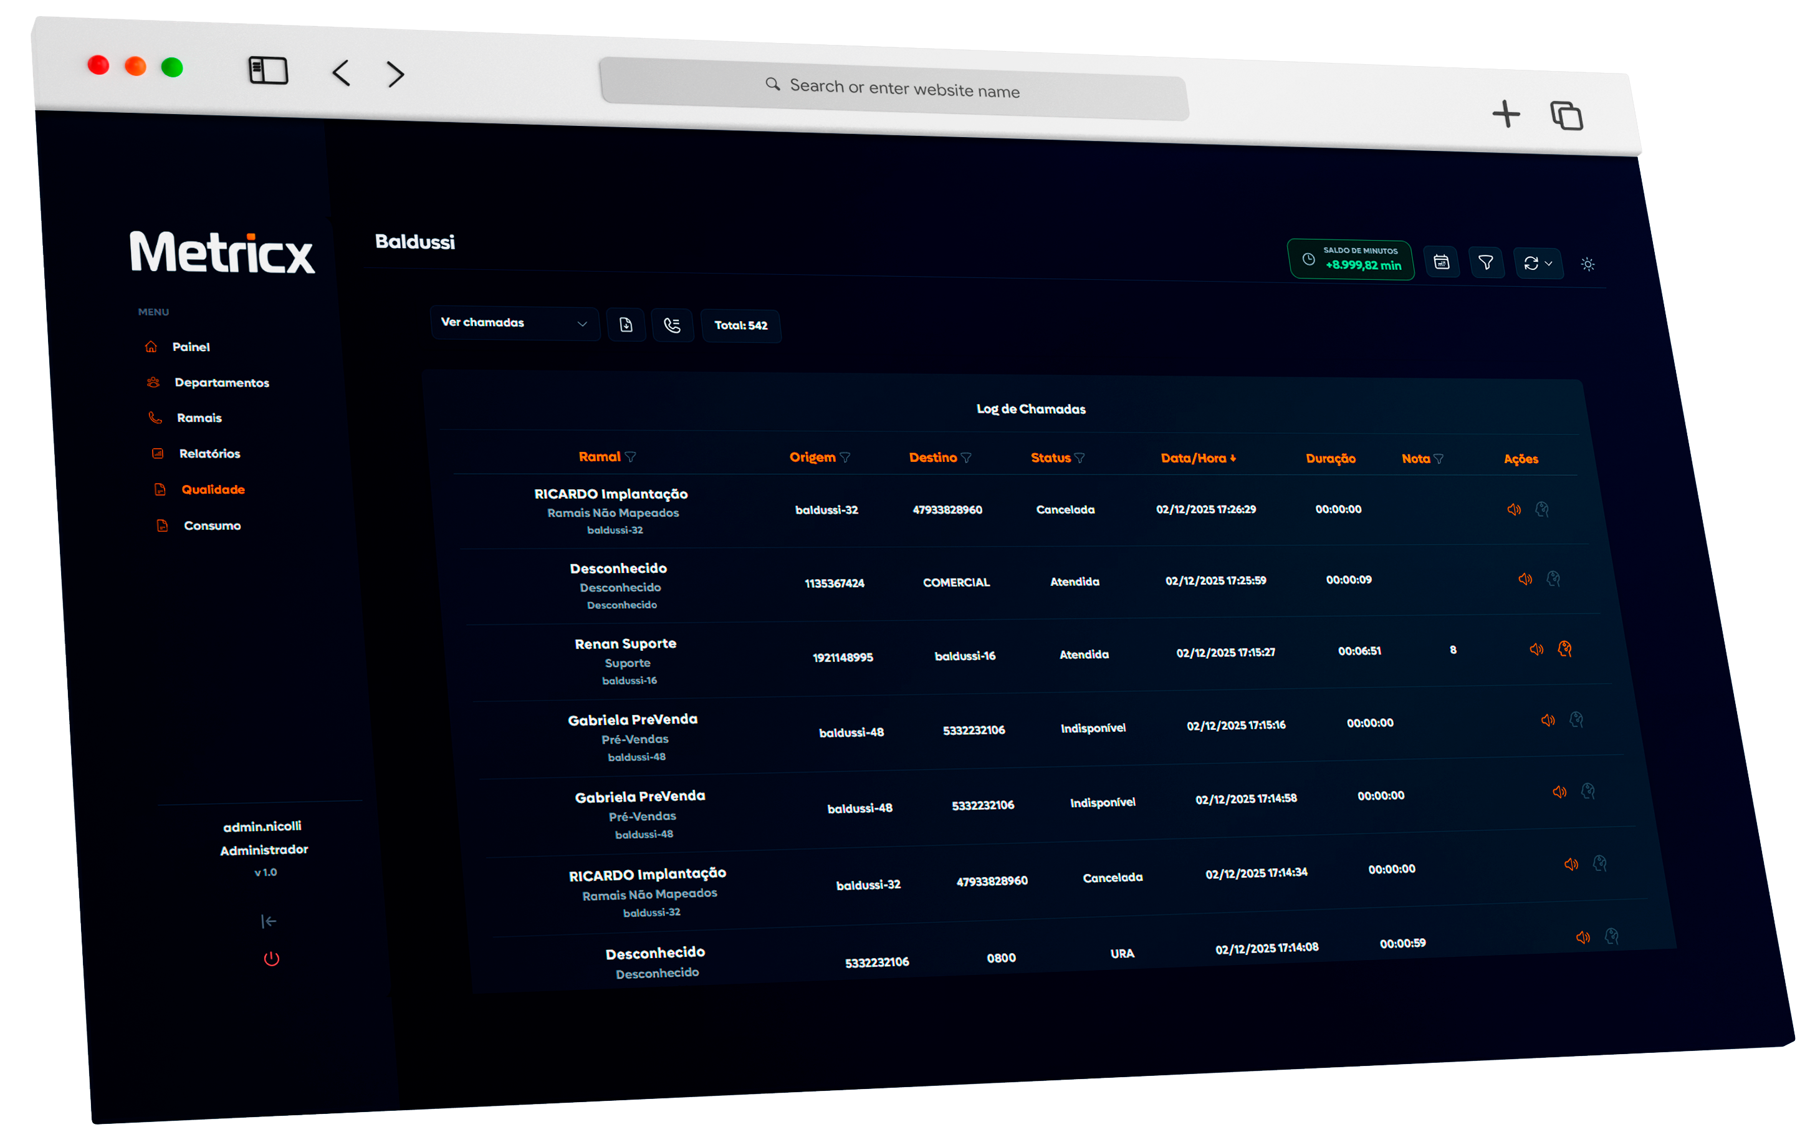Play audio for the Renan Suporte call
Viewport: 1810px width, 1137px height.
click(1536, 649)
